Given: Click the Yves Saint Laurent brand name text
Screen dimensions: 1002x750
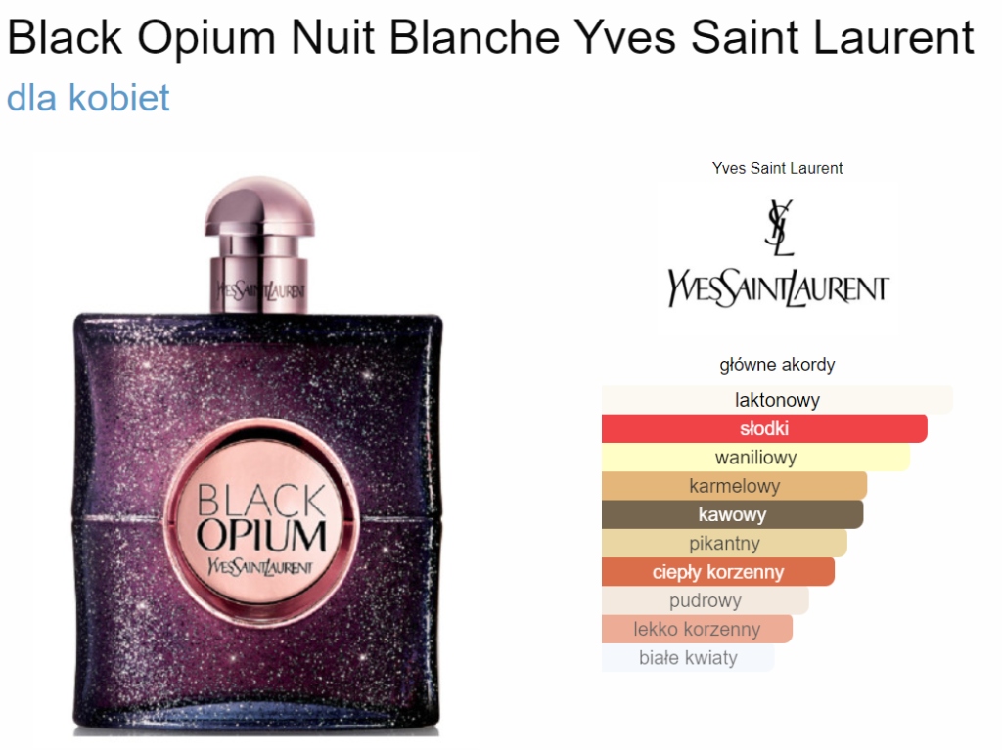Looking at the screenshot, I should click(x=777, y=168).
